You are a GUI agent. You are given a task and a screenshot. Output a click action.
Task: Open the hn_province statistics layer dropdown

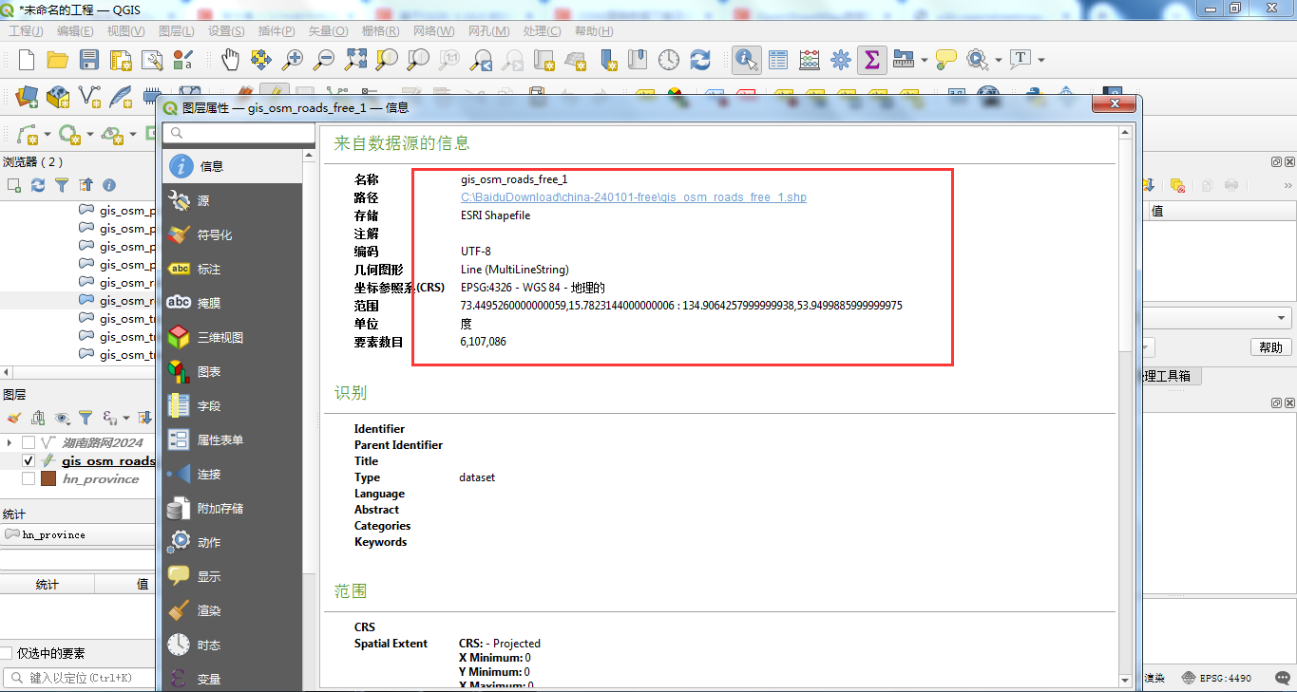[78, 534]
